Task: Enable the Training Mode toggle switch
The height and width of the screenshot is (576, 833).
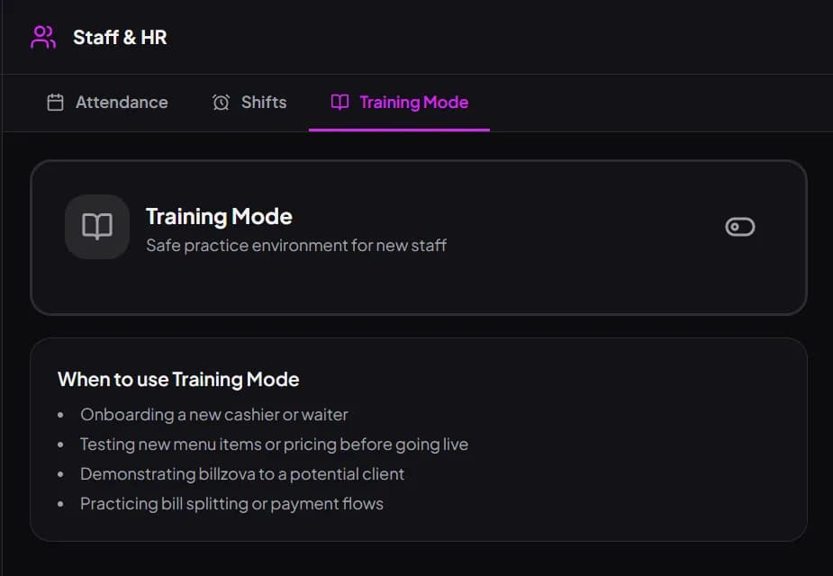Action: [x=740, y=227]
